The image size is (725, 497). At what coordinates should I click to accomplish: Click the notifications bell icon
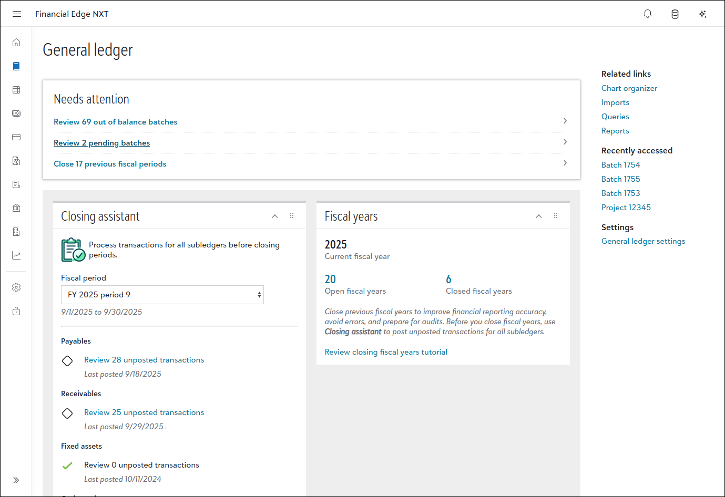coord(648,14)
